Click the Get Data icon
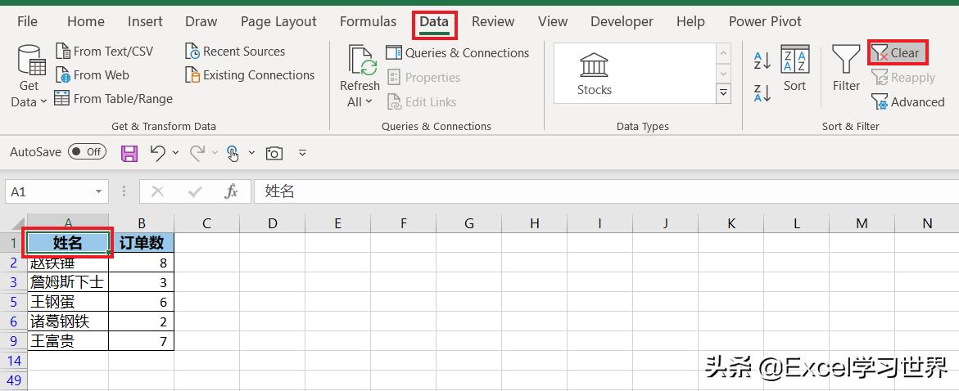The width and height of the screenshot is (959, 391). point(30,62)
